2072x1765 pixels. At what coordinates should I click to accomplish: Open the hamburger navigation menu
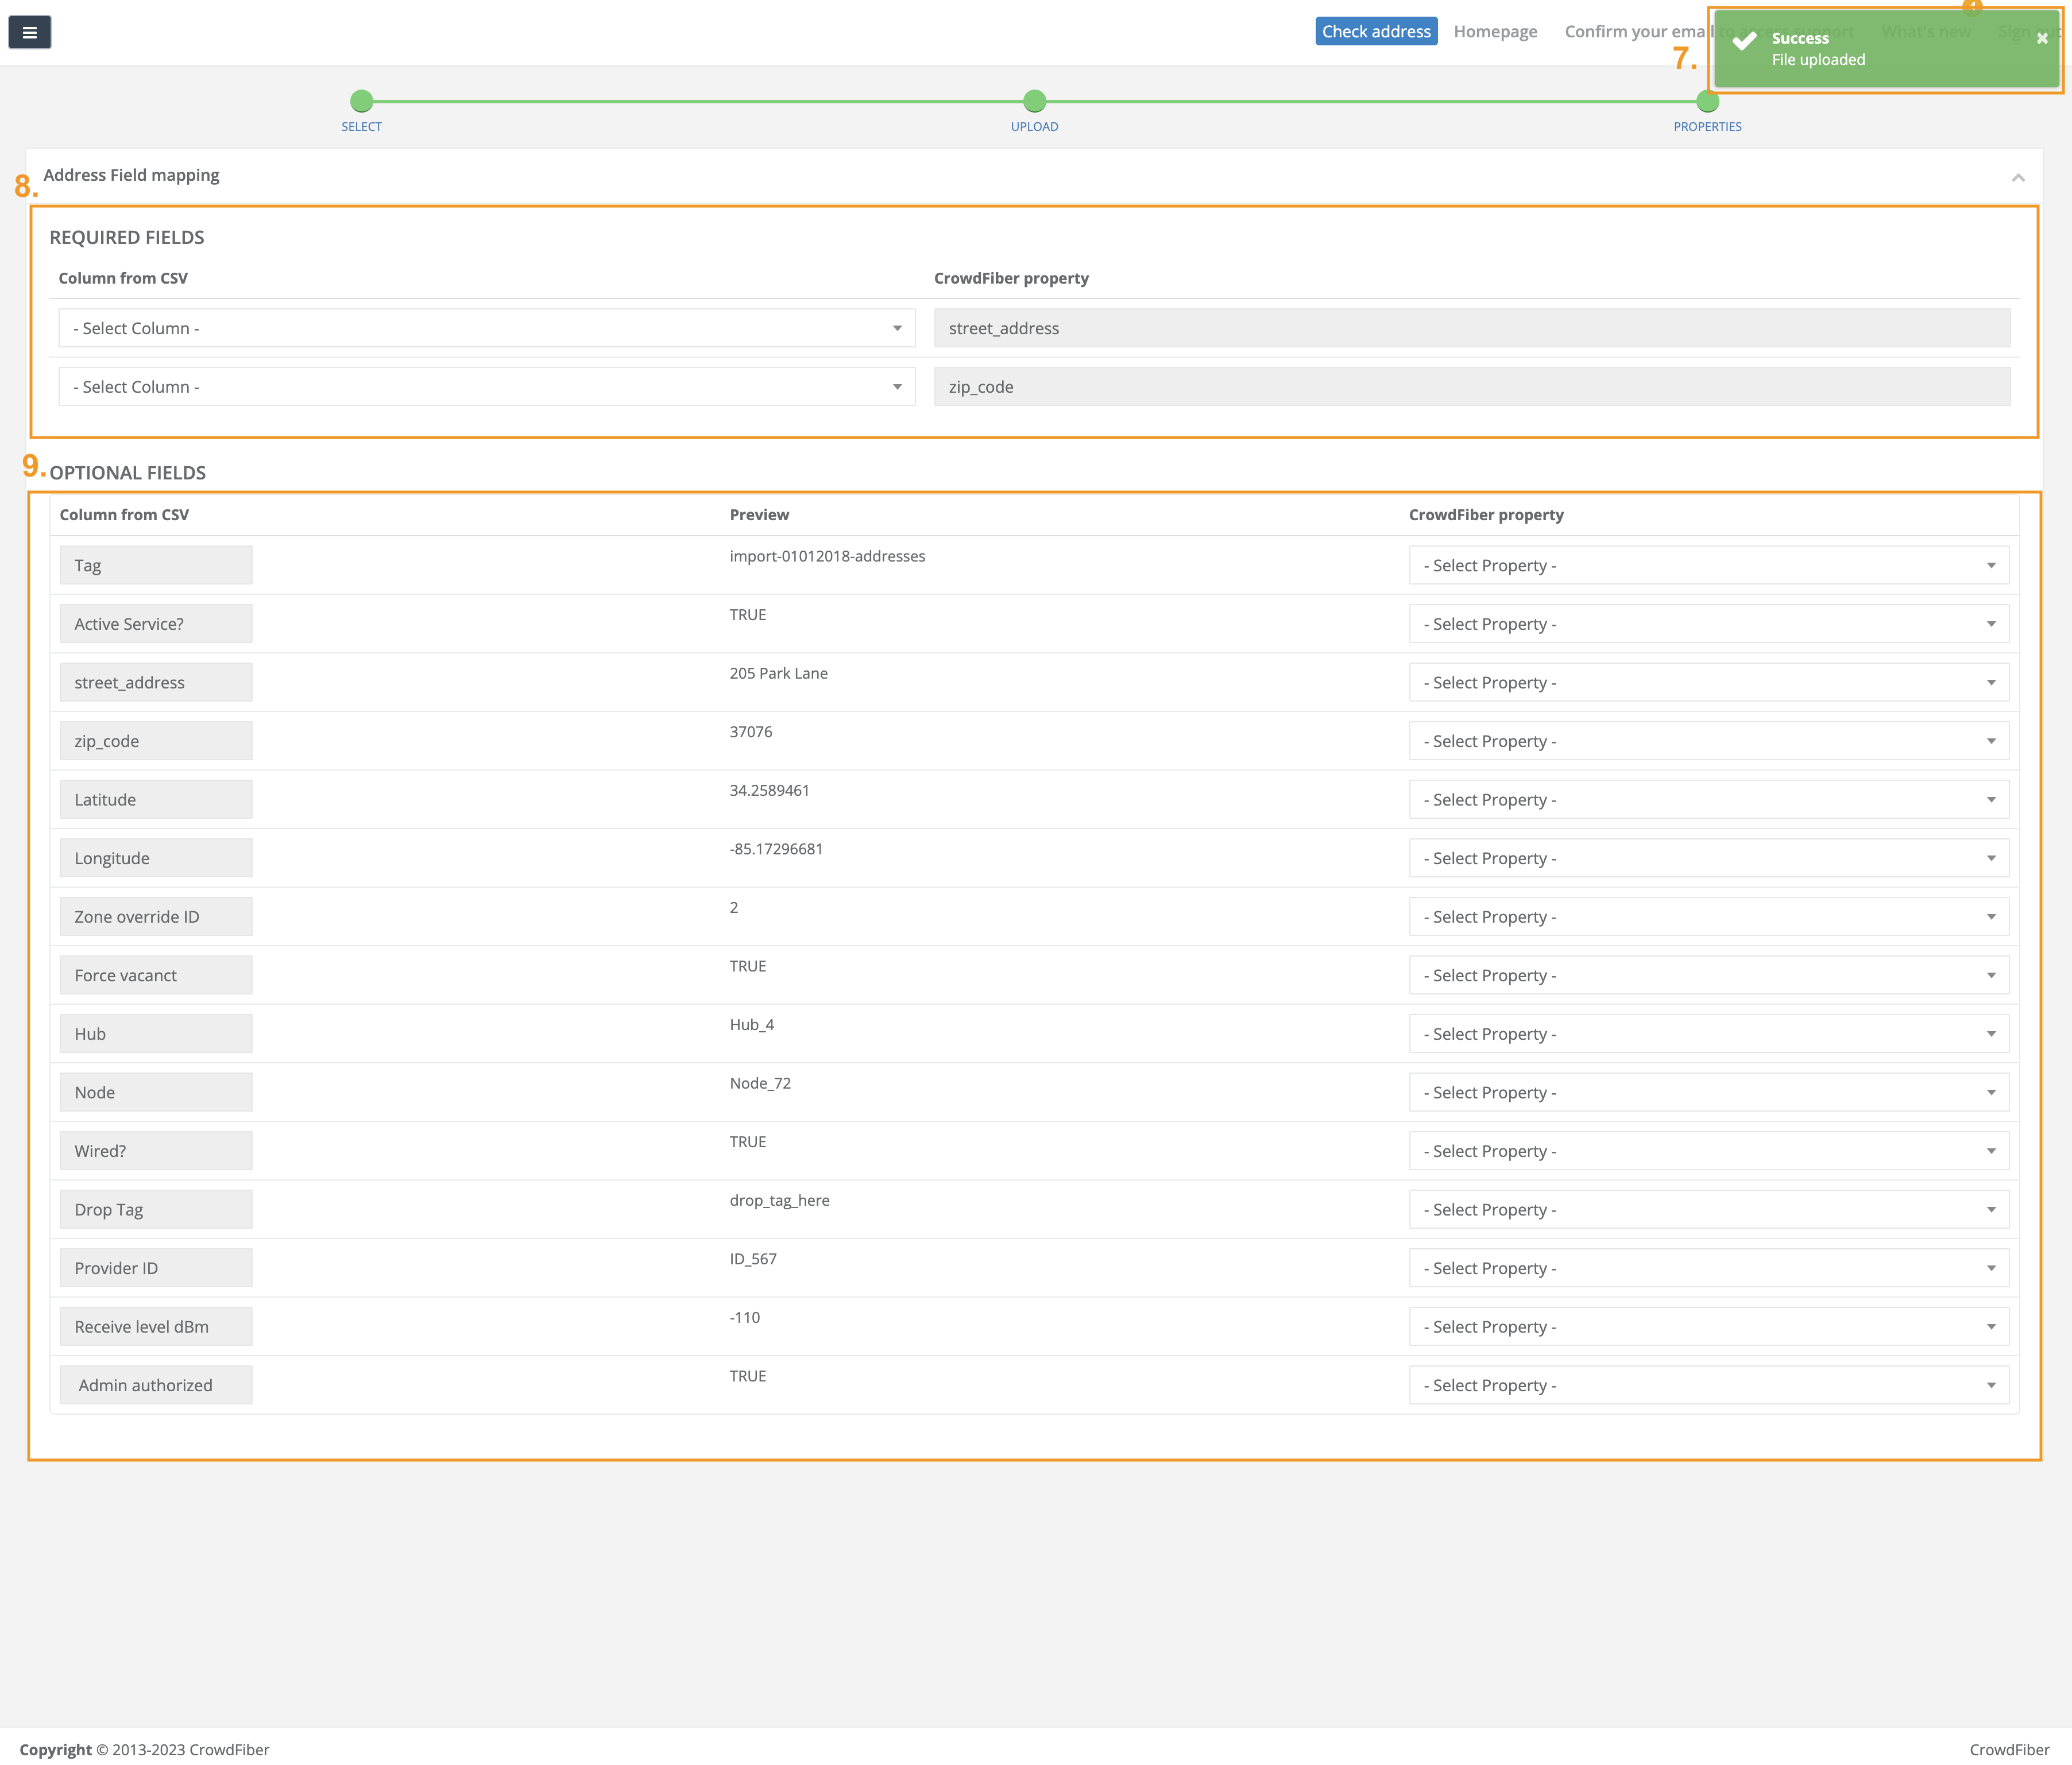(x=30, y=32)
